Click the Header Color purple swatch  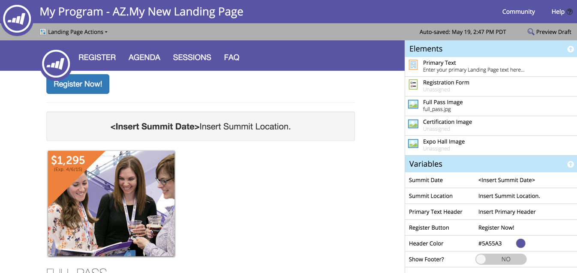[x=520, y=243]
